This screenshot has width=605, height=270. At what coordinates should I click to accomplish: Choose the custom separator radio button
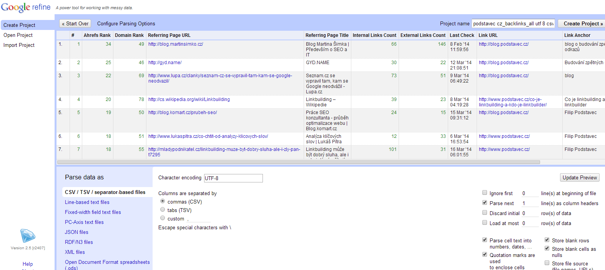[163, 218]
